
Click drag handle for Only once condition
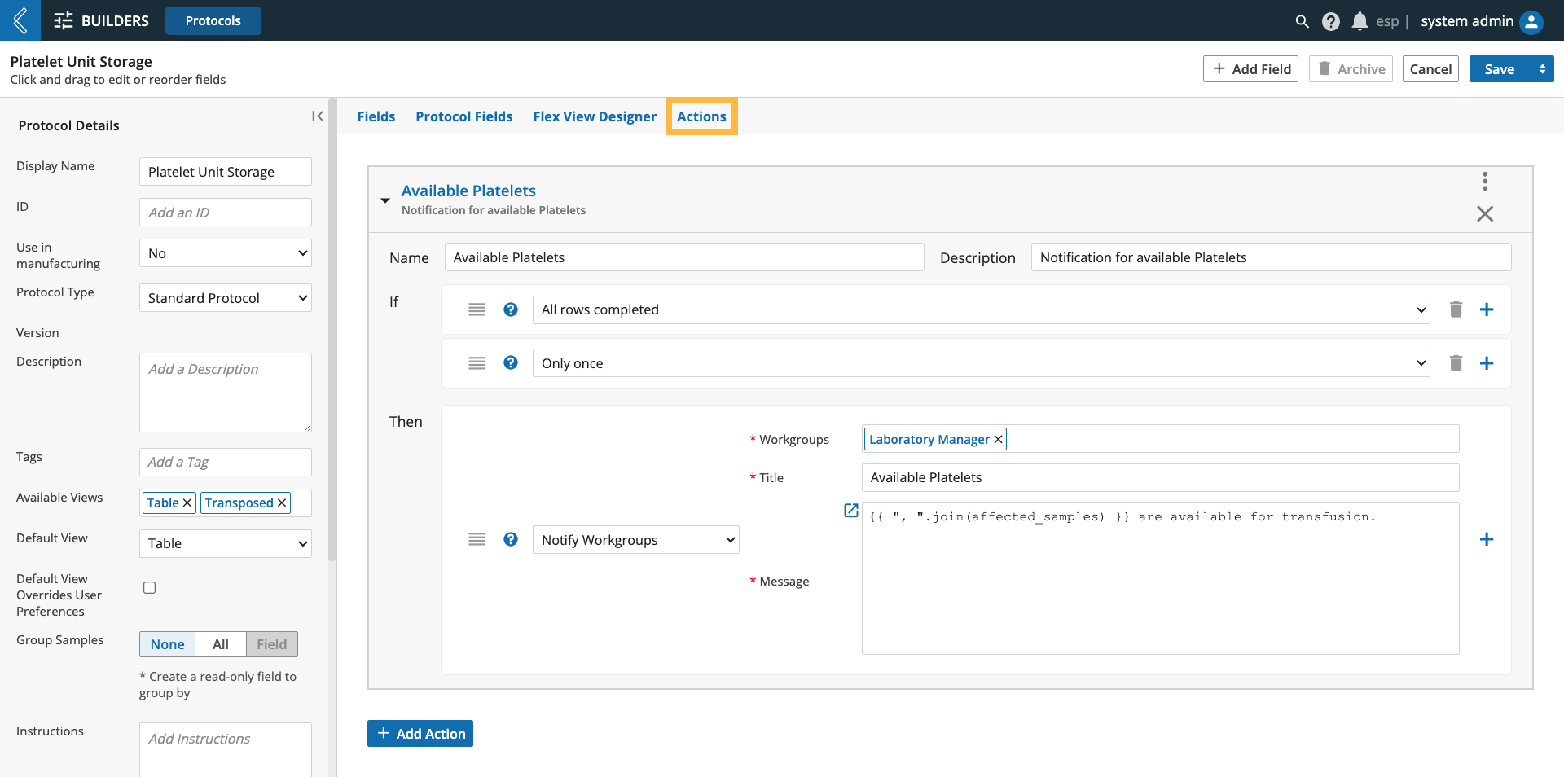[x=477, y=363]
